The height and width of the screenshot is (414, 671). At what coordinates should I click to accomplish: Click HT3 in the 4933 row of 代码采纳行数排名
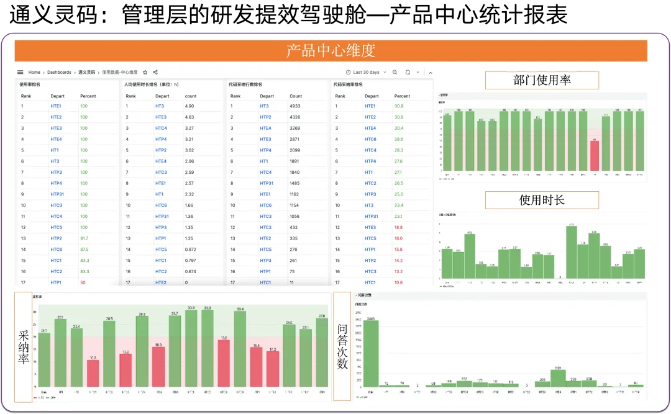pyautogui.click(x=265, y=106)
